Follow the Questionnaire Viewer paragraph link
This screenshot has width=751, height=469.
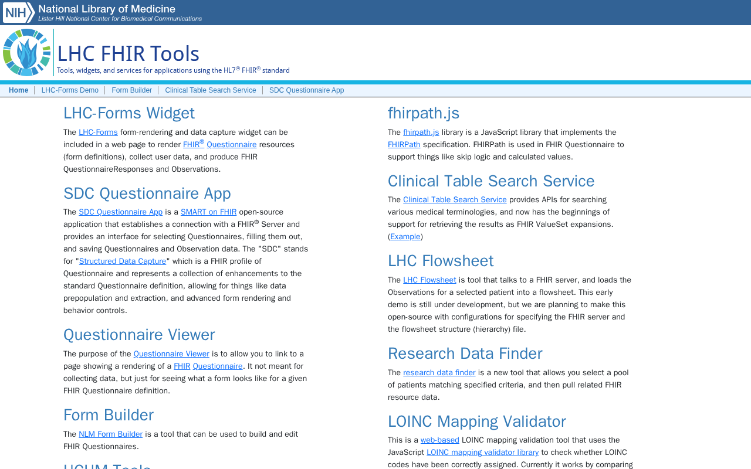pos(171,354)
